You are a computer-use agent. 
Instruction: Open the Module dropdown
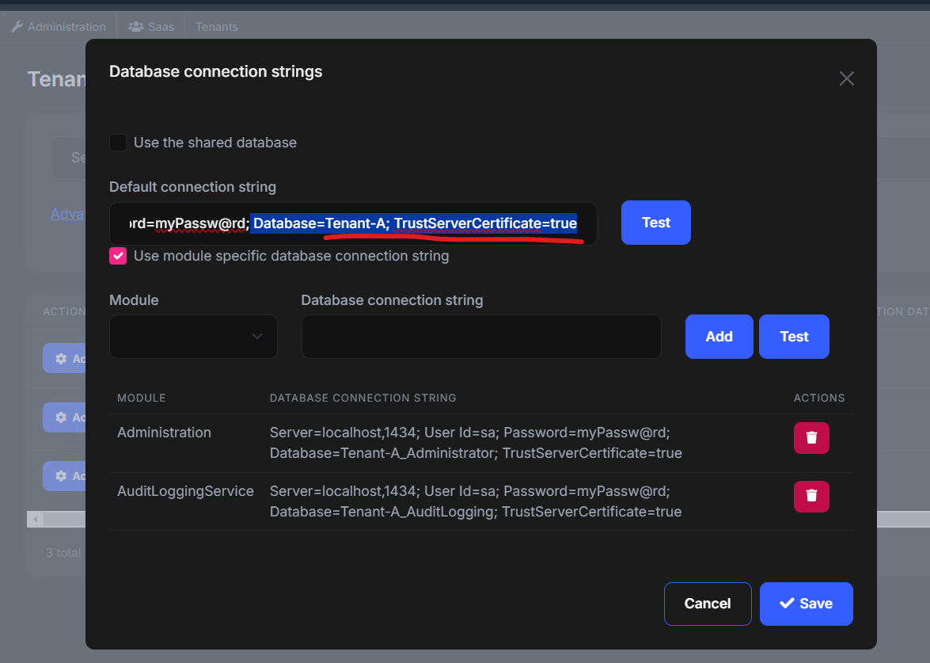click(x=193, y=337)
